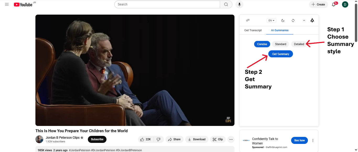Open Jordan B Peterson Clips channel avatar
This screenshot has height=152, width=358.
pyautogui.click(x=39, y=139)
